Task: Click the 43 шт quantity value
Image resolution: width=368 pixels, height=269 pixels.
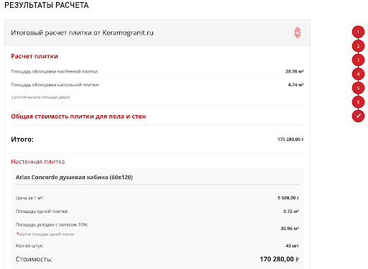Action: point(293,246)
